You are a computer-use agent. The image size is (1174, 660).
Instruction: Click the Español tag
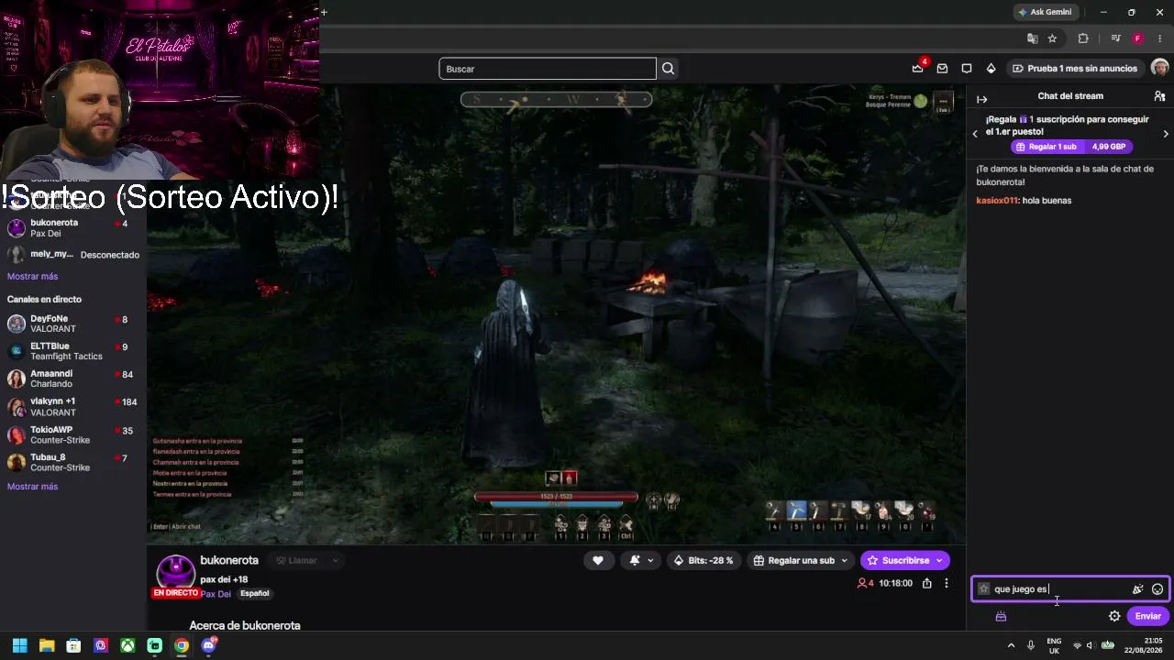coord(255,594)
